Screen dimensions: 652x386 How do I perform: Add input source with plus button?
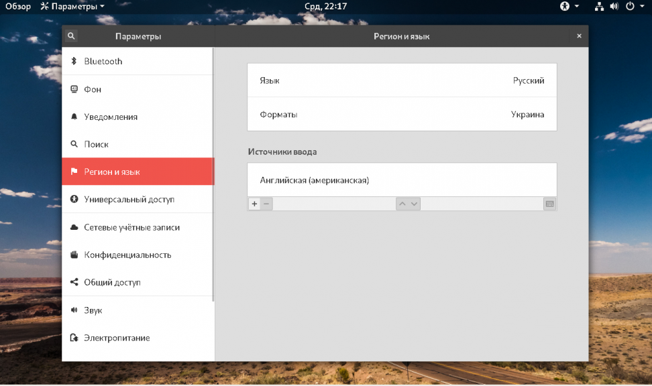[254, 204]
